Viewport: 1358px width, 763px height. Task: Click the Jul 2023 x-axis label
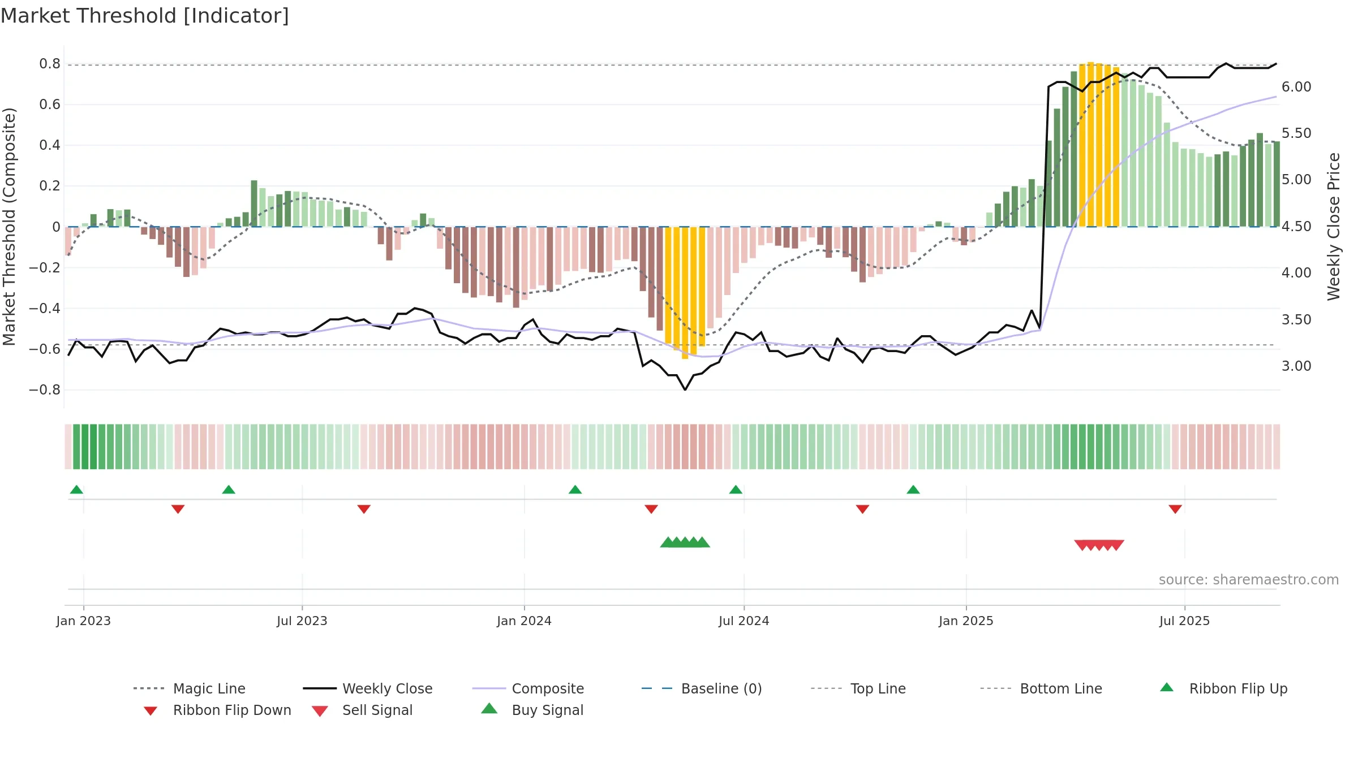tap(302, 621)
